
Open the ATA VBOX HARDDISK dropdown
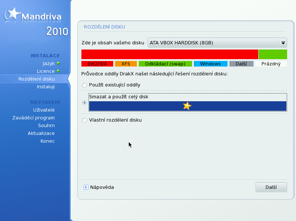pos(217,42)
